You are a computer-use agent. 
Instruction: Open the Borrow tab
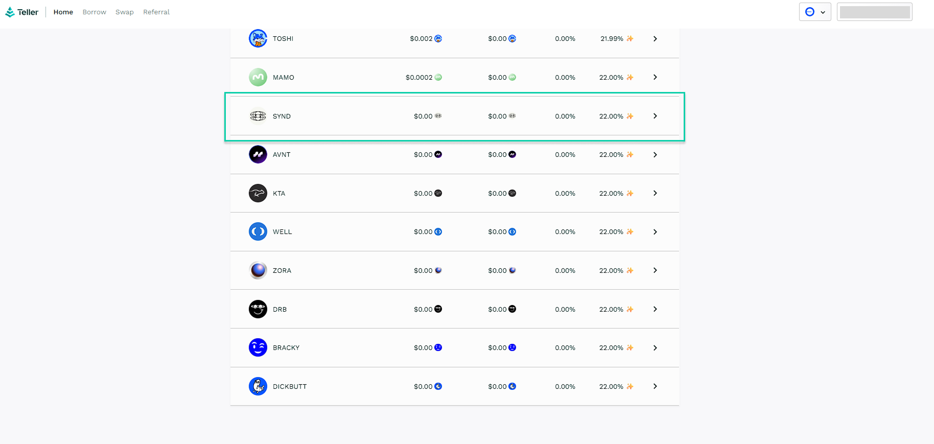[x=95, y=12]
